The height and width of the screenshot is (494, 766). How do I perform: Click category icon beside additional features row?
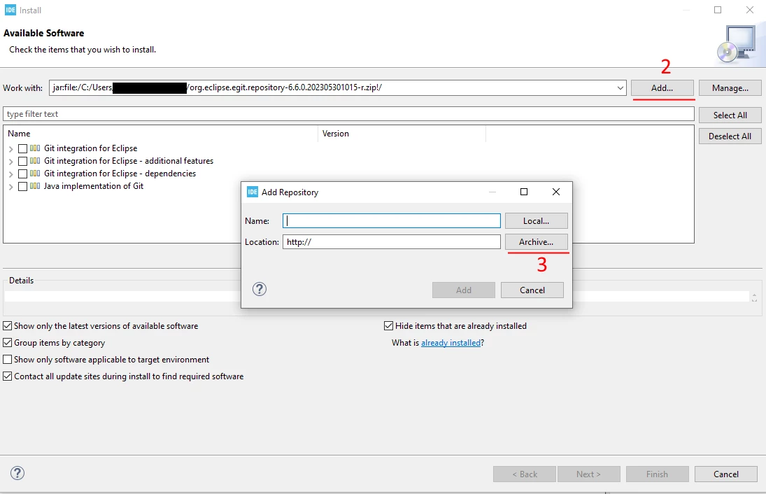(35, 161)
